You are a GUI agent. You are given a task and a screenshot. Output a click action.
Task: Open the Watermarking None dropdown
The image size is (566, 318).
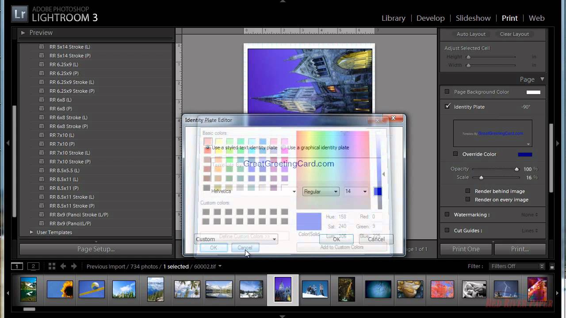click(529, 215)
